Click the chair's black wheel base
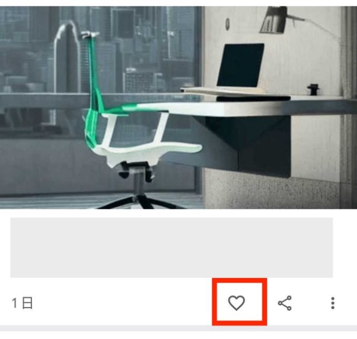This screenshot has width=357, height=339. 141,201
